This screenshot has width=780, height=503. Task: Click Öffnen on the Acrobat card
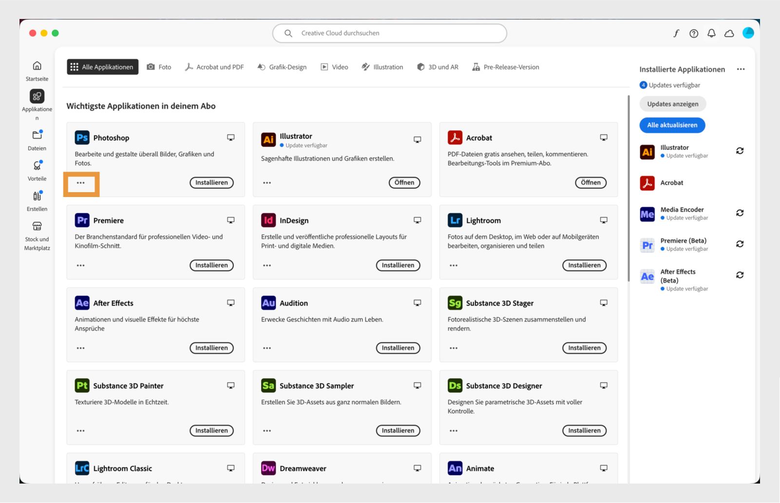[591, 183]
